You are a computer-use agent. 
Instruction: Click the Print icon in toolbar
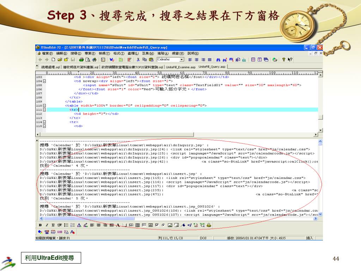coord(81,59)
